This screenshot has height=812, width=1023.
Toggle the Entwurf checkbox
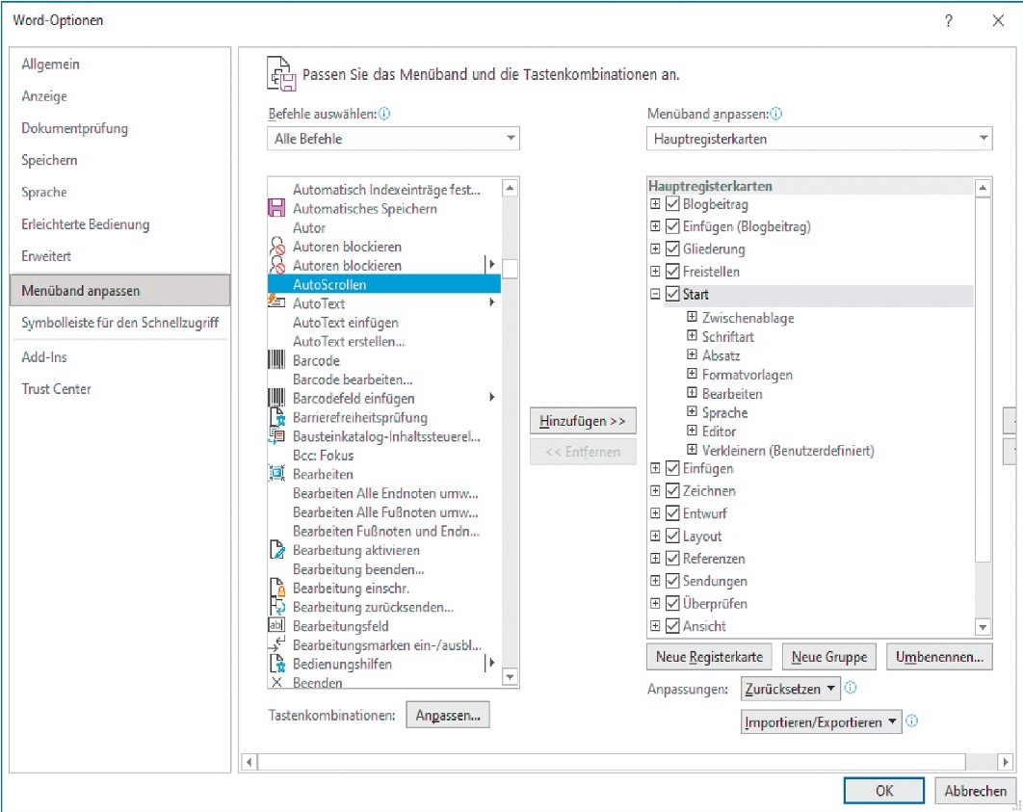672,513
